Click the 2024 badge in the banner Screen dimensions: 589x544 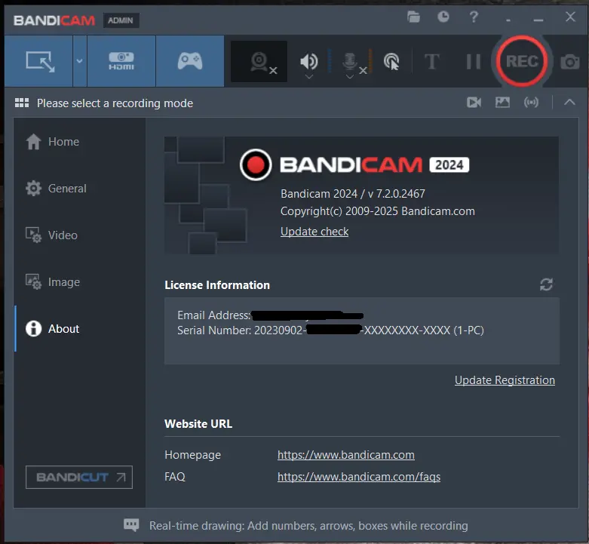[x=449, y=165]
